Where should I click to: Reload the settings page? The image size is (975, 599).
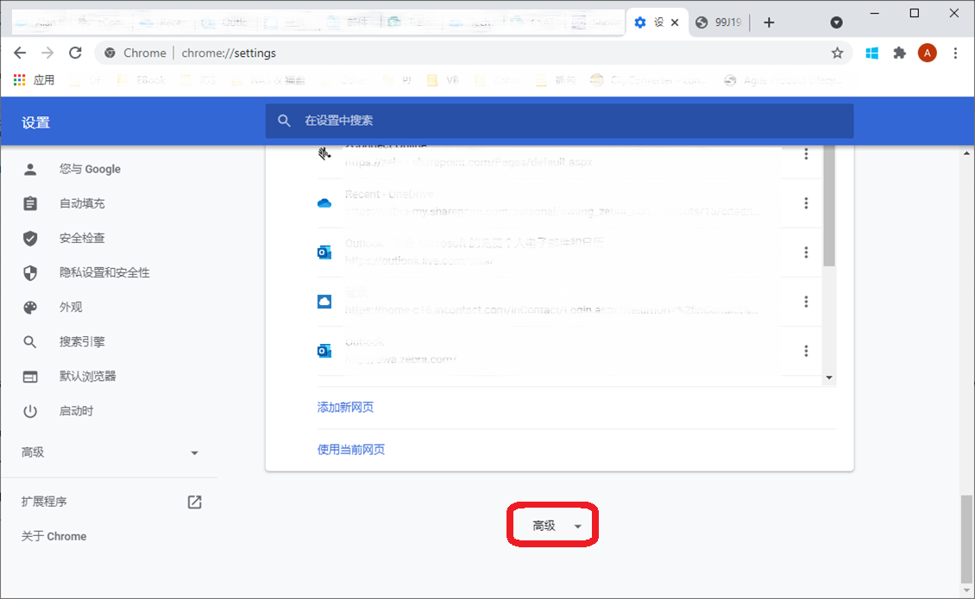click(75, 53)
